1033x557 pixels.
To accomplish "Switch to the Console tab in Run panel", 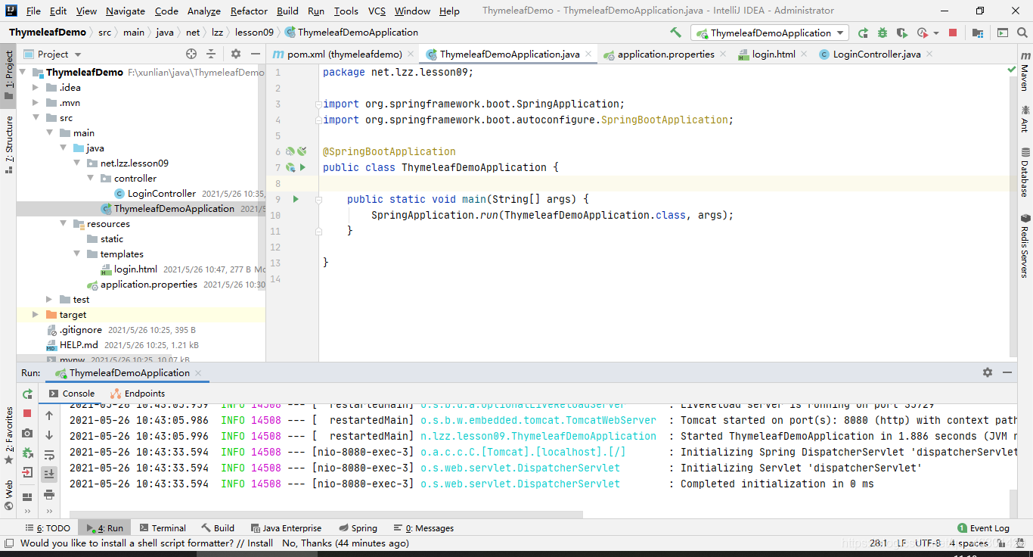I will point(72,394).
